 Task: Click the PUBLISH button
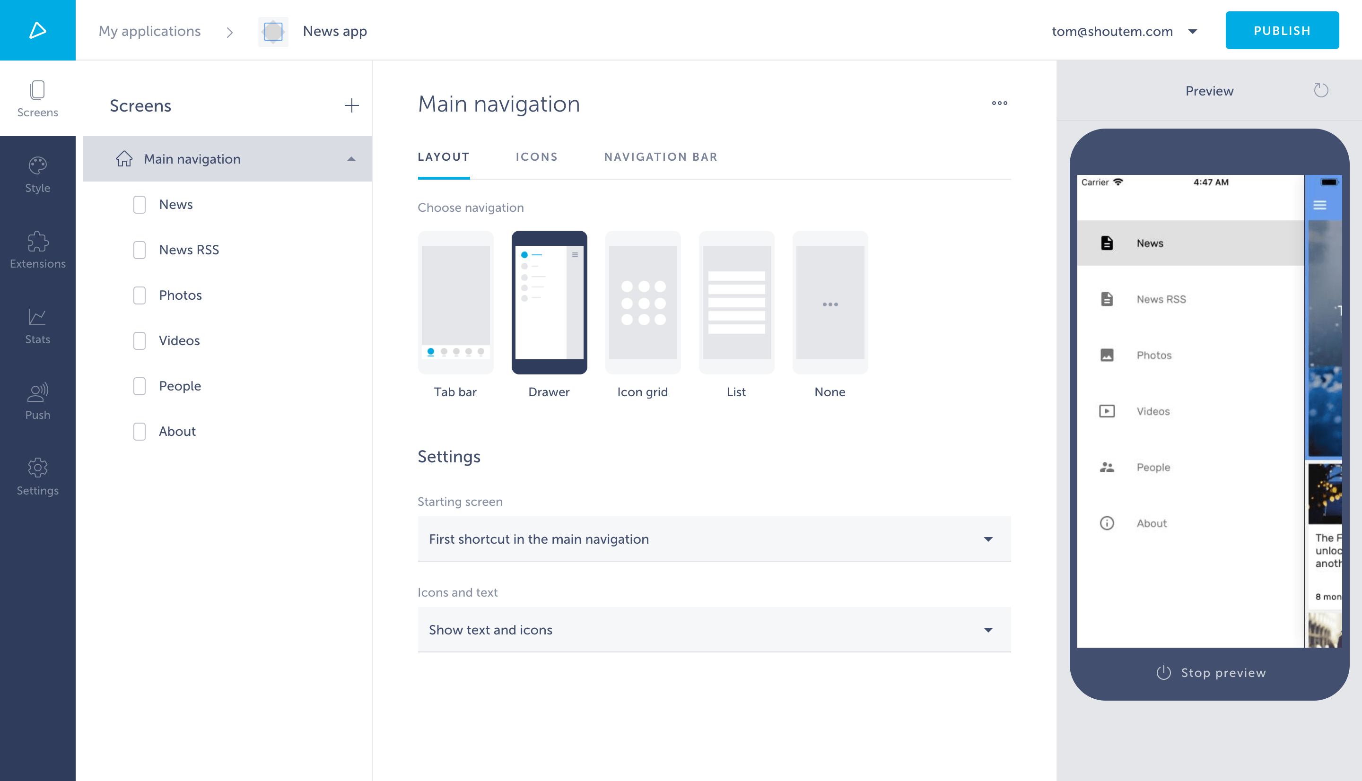click(x=1282, y=30)
